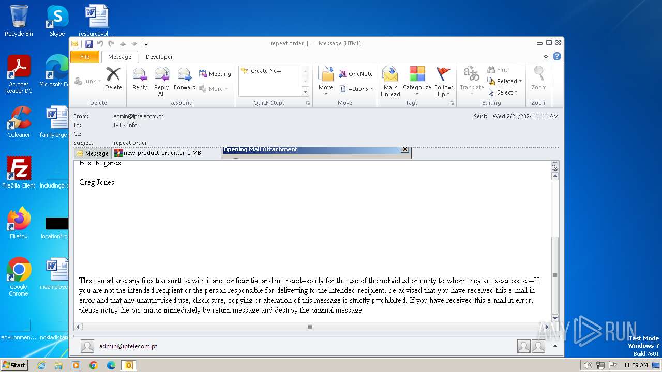Expand the Quick Steps gallery

point(305,91)
